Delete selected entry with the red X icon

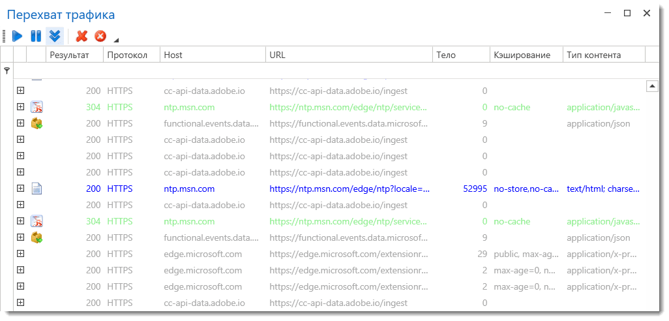[x=82, y=36]
